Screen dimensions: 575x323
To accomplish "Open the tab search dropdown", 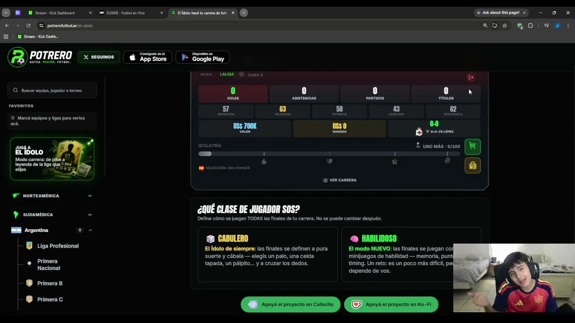I will click(x=6, y=13).
